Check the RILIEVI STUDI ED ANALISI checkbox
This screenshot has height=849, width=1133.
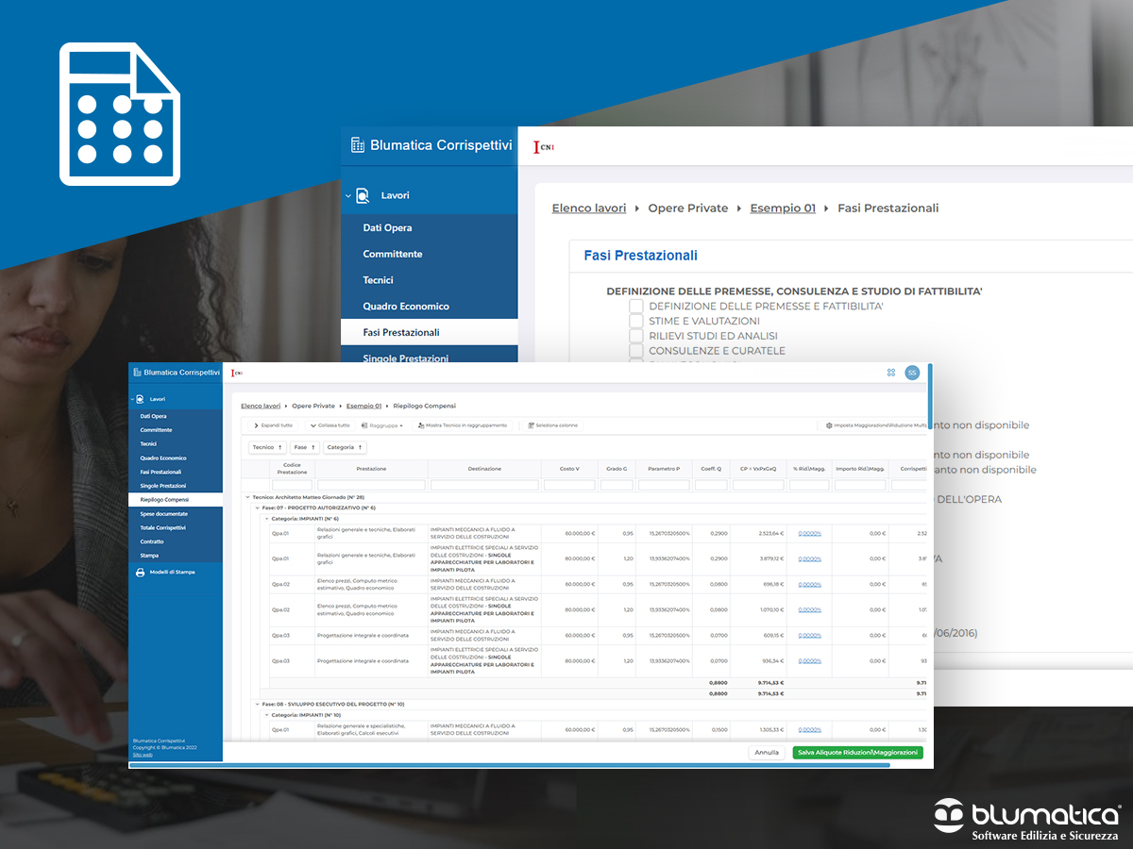coord(636,336)
